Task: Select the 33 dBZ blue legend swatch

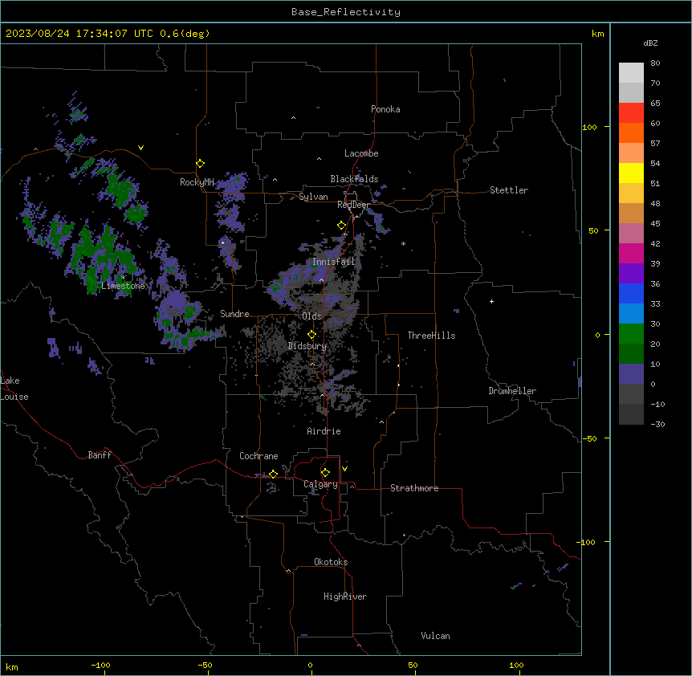Action: [631, 314]
